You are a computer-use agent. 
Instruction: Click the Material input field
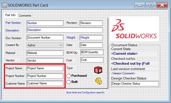click(x=45, y=53)
